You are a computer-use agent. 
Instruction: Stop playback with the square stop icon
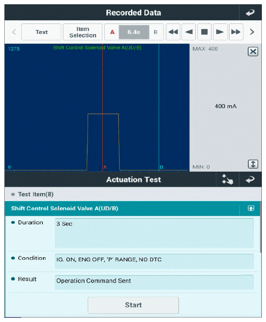pos(204,32)
